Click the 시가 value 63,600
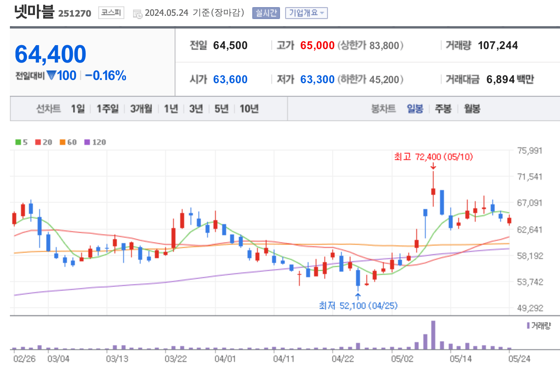 point(230,80)
